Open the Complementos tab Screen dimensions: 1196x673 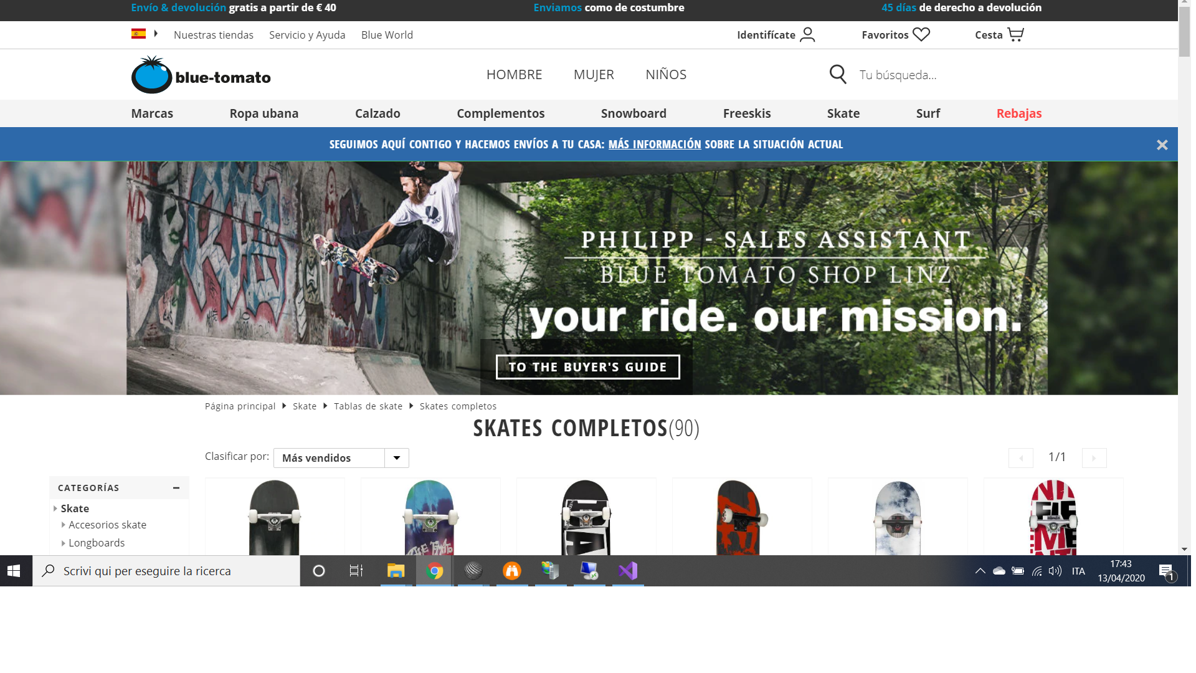click(500, 113)
